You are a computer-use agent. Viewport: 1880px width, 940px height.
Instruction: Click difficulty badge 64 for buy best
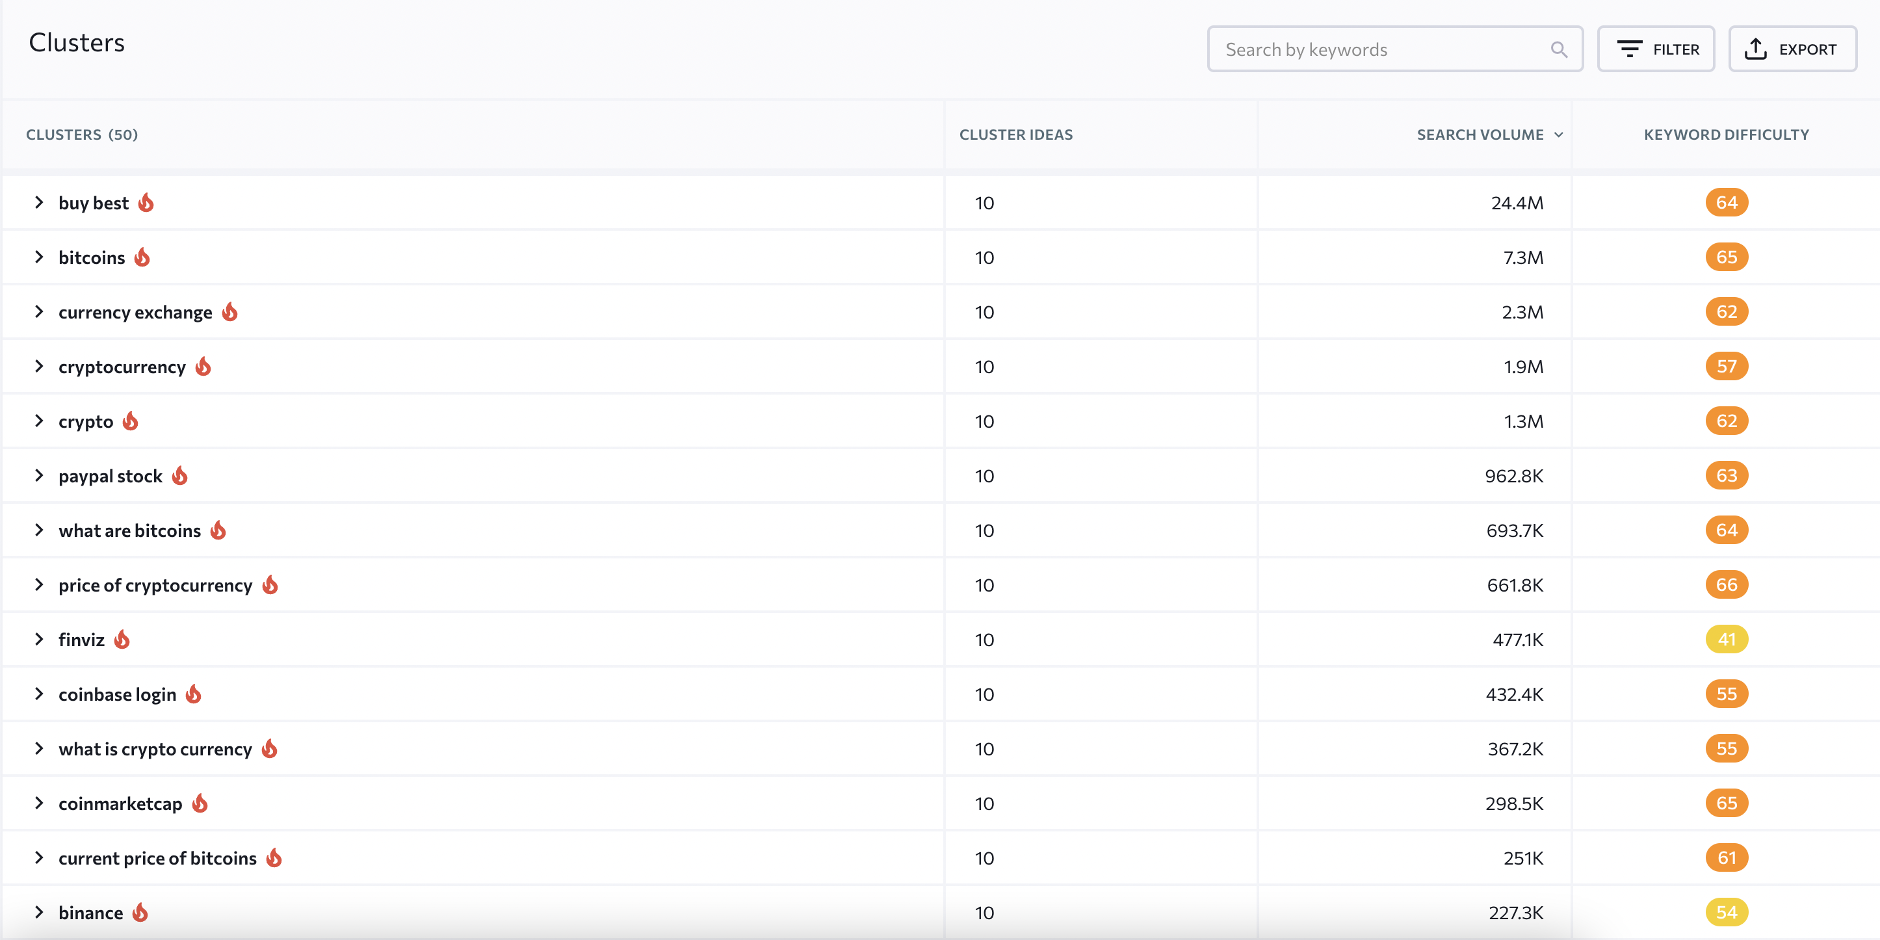click(1727, 202)
